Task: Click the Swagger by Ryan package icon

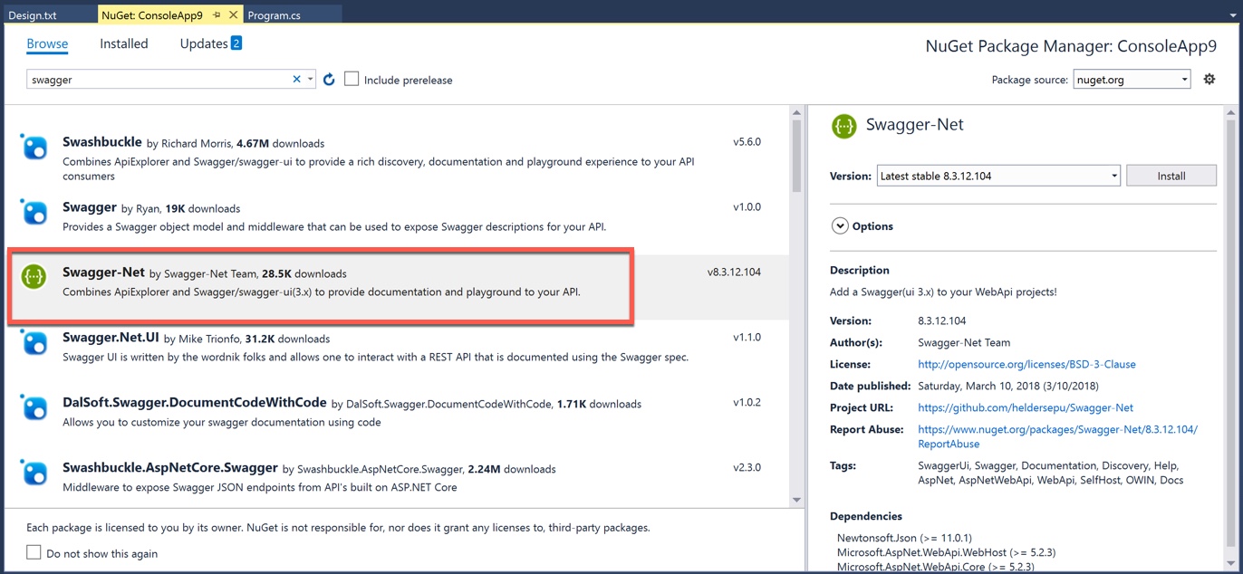Action: (x=34, y=212)
